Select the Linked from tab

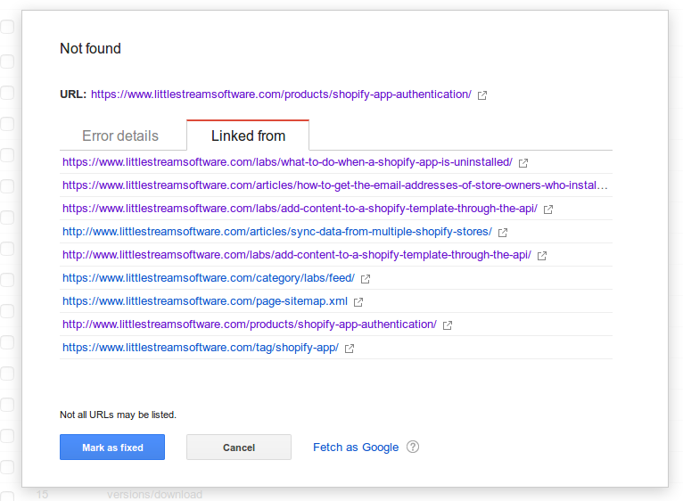coord(248,136)
